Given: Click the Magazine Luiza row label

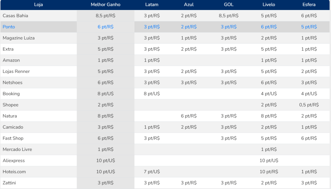Looking at the screenshot, I should click(x=19, y=38).
